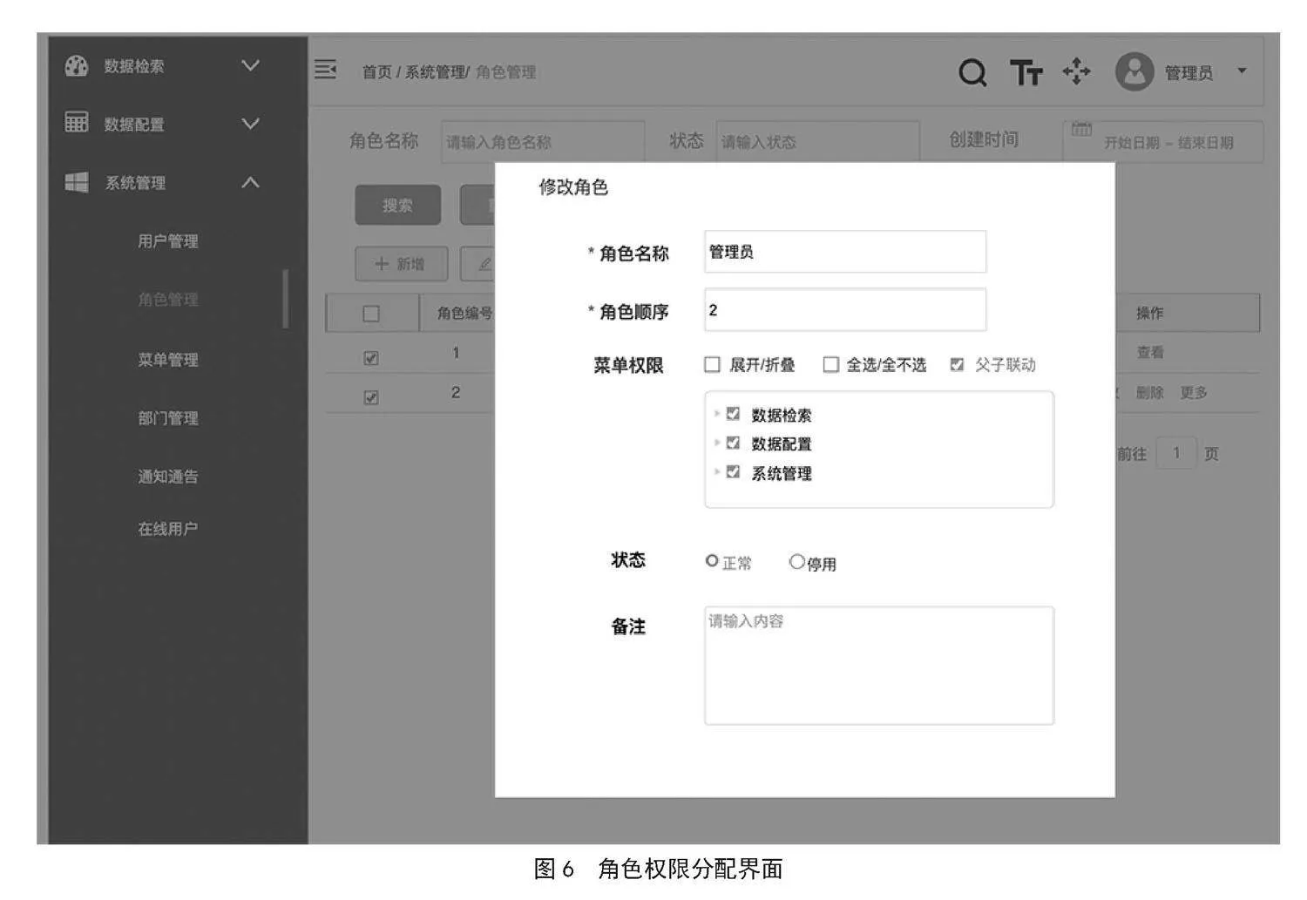This screenshot has height=900, width=1307.
Task: Click the pagination page number input
Action: tap(1176, 453)
